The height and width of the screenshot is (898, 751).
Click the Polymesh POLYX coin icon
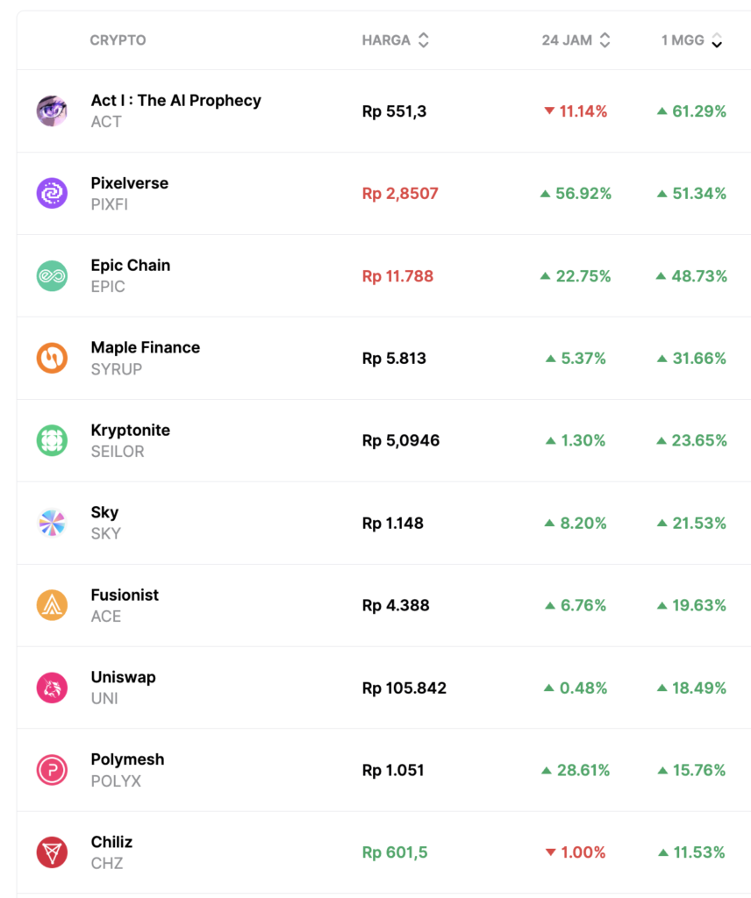pos(52,770)
